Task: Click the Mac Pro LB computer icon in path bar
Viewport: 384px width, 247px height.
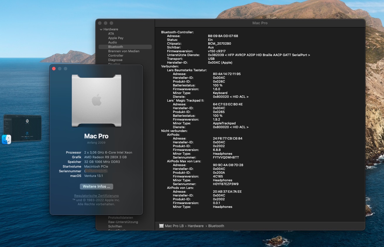Action: 161,226
